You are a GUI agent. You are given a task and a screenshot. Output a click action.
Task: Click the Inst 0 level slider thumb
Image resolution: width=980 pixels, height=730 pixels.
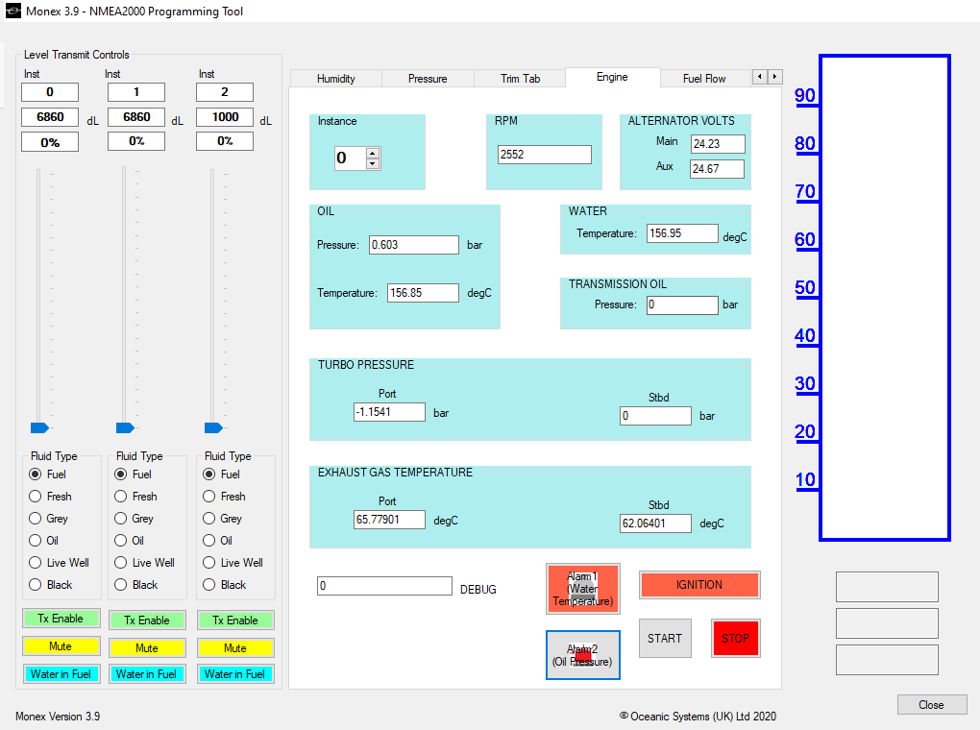pos(39,427)
